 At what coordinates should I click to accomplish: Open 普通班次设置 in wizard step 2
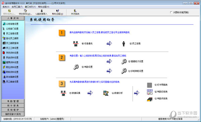pos(132,62)
